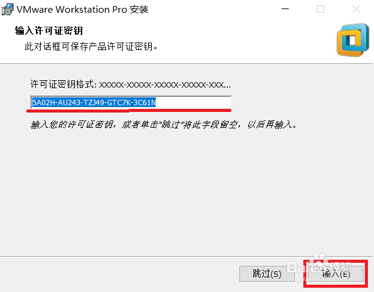The width and height of the screenshot is (374, 292).
Task: Focus the license key input field
Action: 131,102
